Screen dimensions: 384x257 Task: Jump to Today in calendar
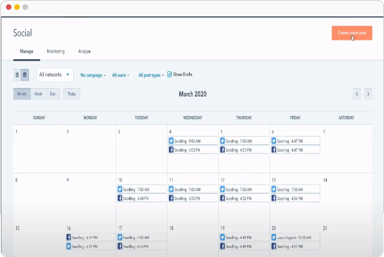[x=72, y=94]
